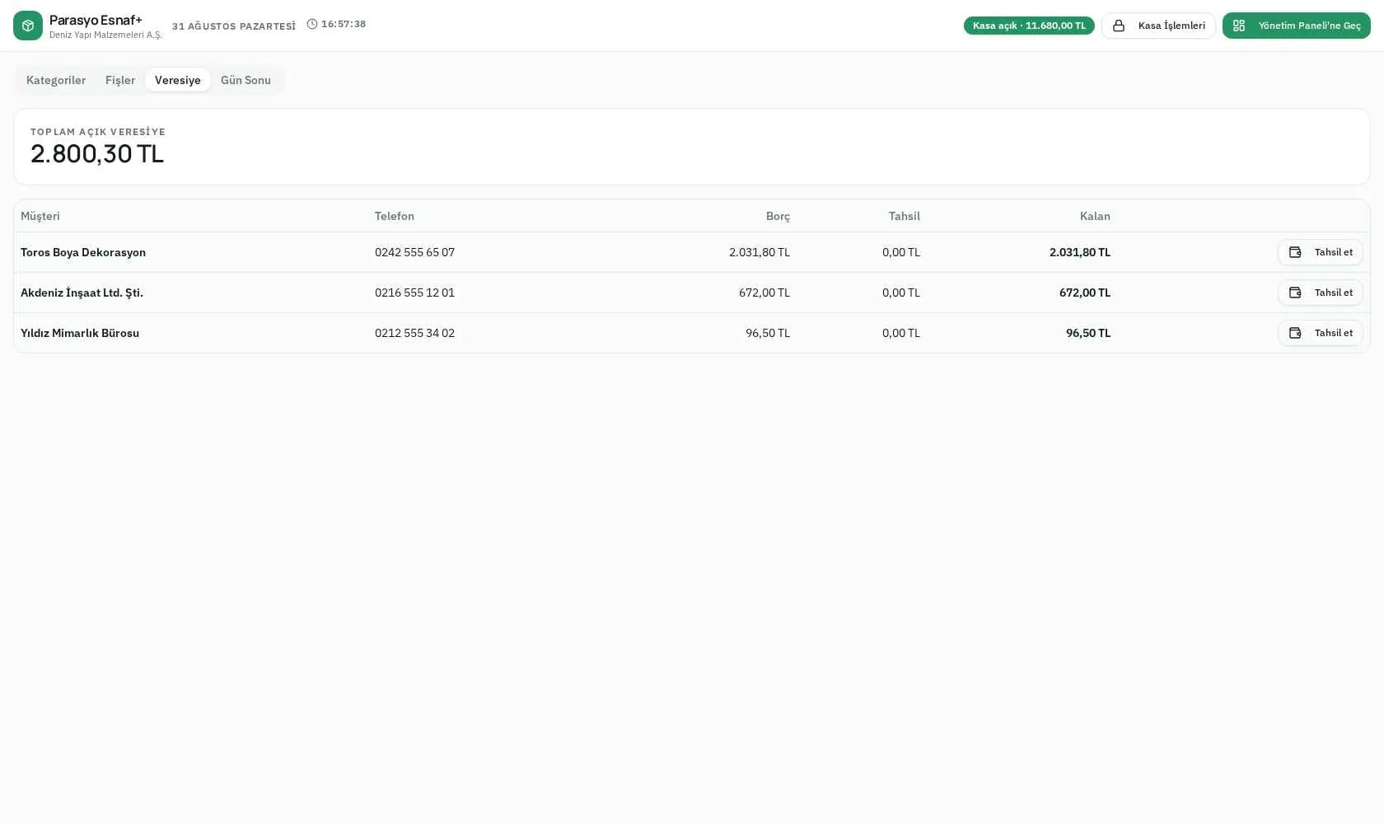The width and height of the screenshot is (1384, 824).
Task: Click Tahsil 0,00 TL in Toros Boya row
Action: pos(901,252)
